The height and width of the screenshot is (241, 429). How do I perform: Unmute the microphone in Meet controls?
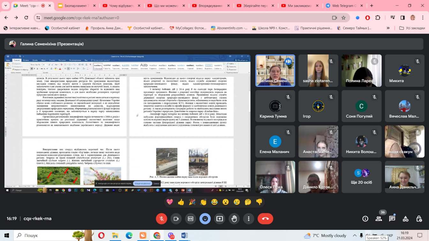[x=162, y=219]
